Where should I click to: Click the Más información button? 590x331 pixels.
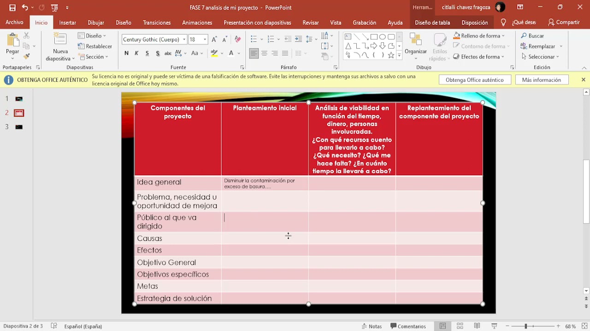542,80
